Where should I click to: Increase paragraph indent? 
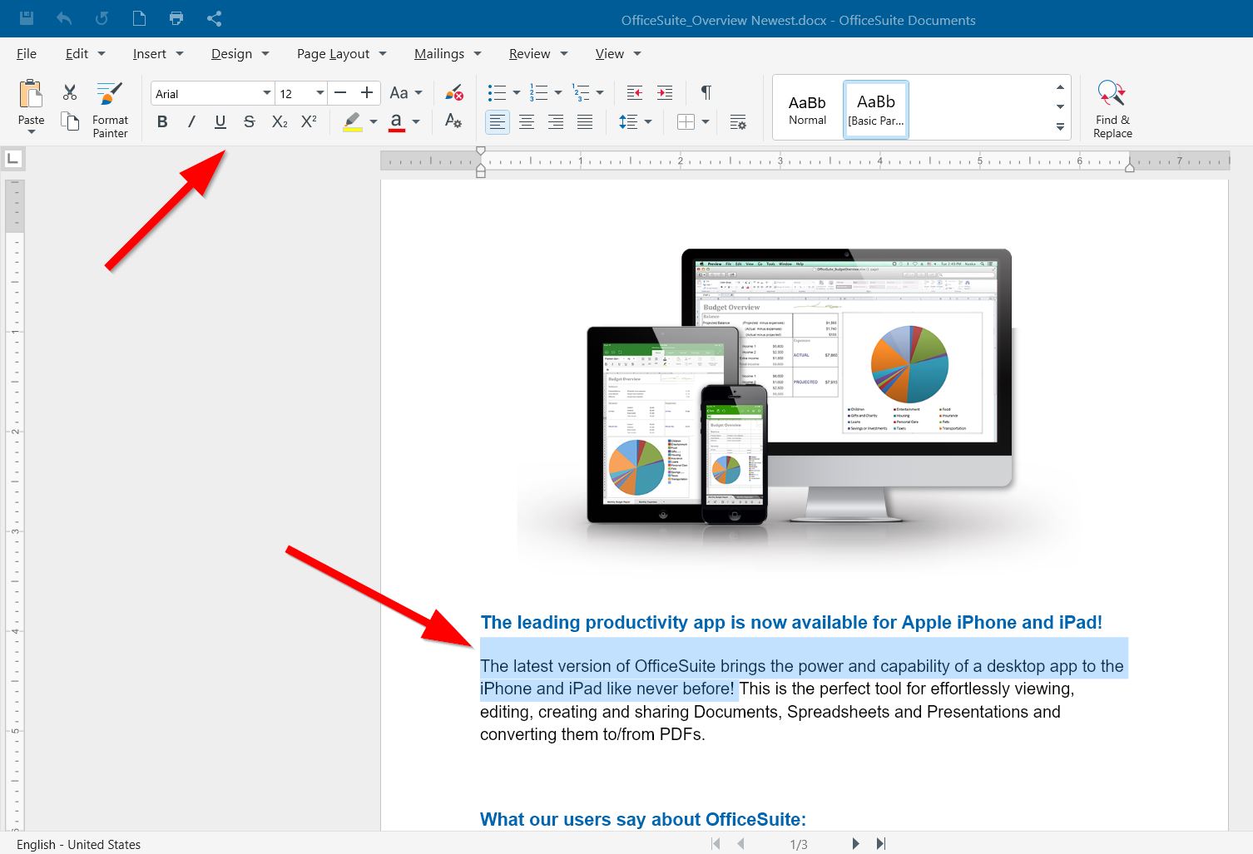[665, 92]
